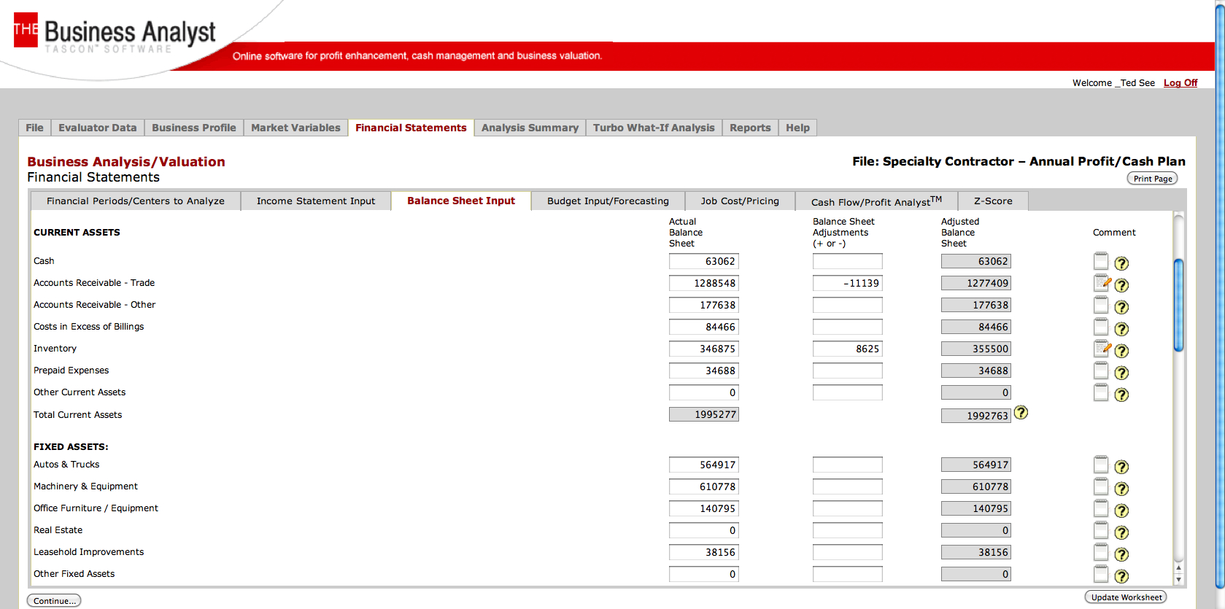Click the Cash adjustment input field
The height and width of the screenshot is (609, 1225).
point(848,261)
